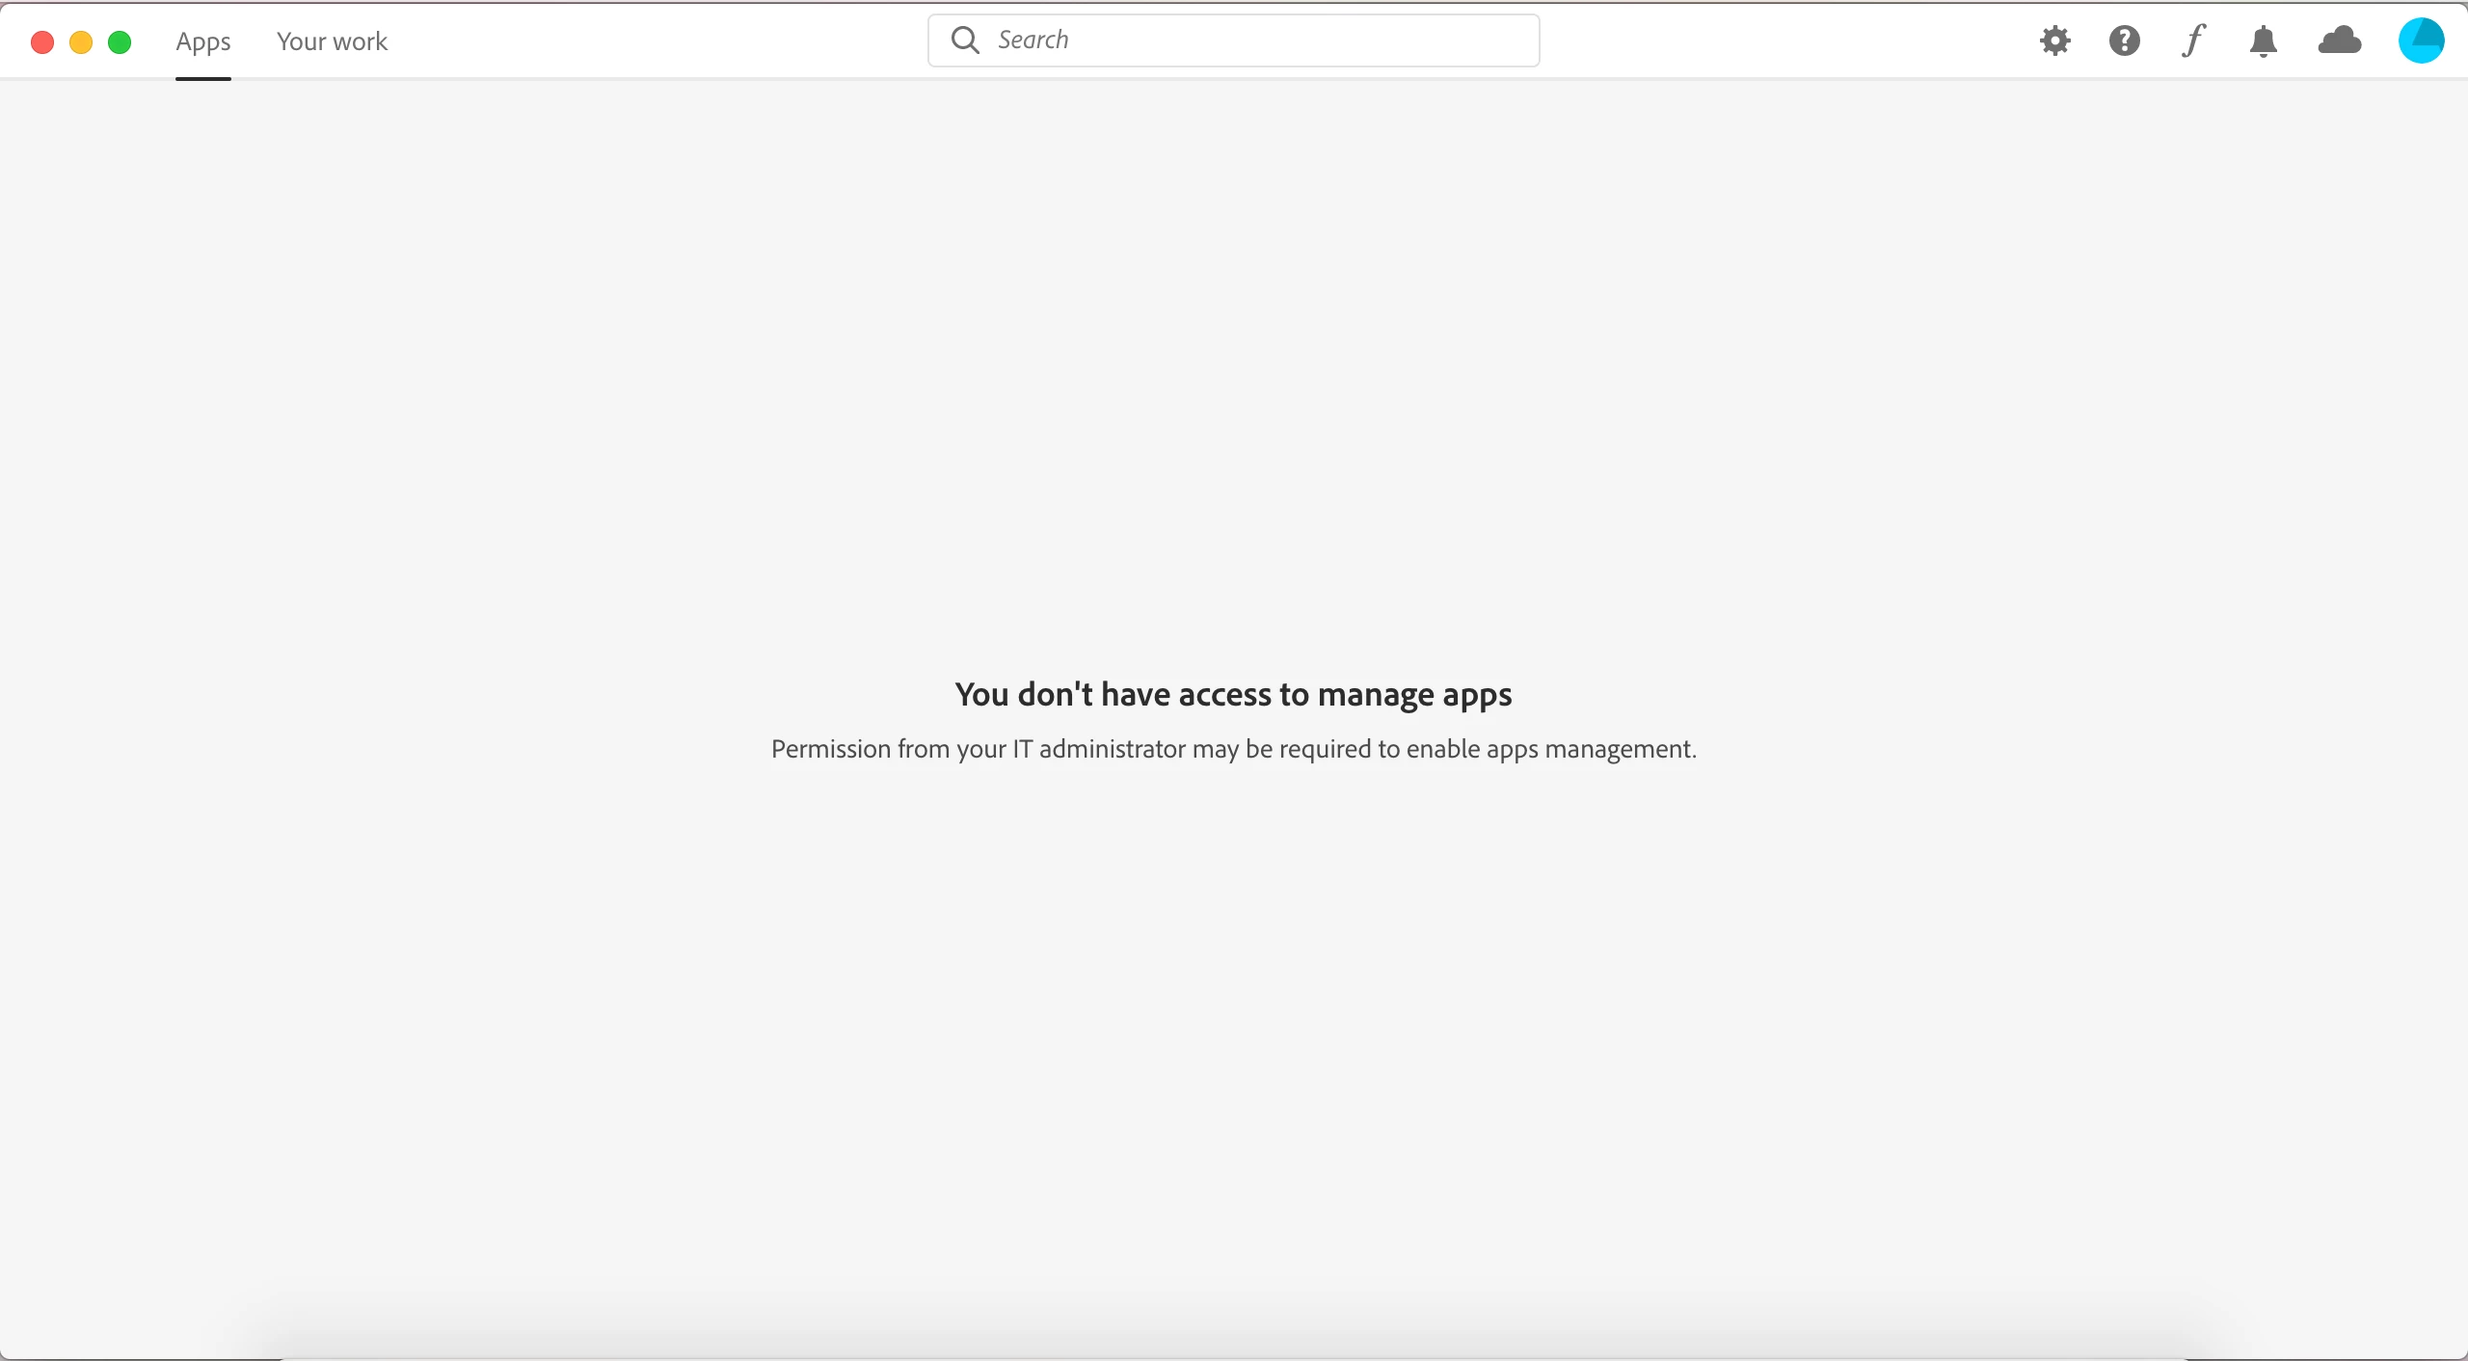Open Preferences via the gear icon
Viewport: 2468px width, 1361px height.
pos(2054,40)
